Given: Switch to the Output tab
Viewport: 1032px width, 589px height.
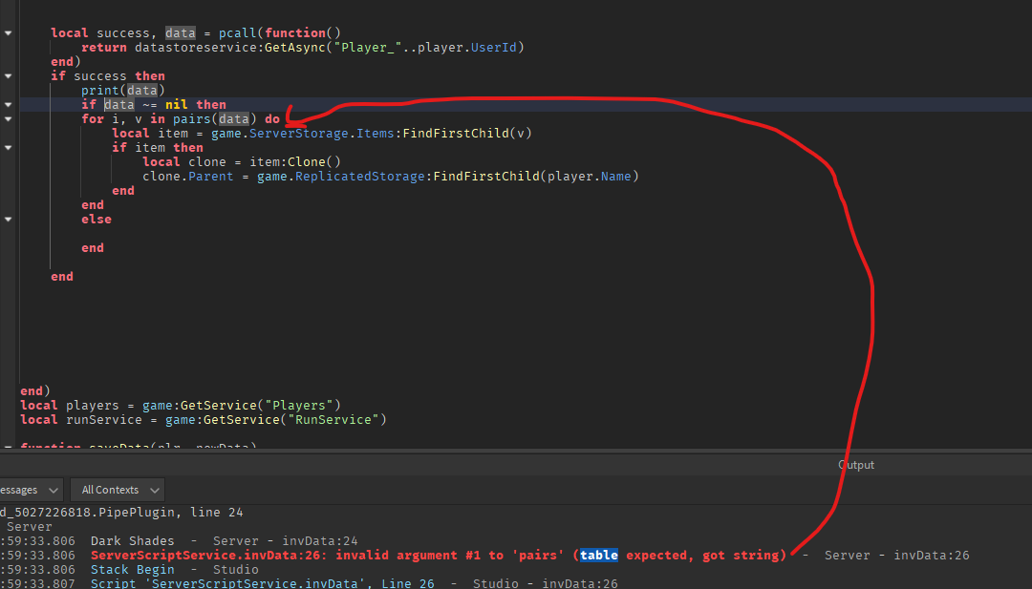Looking at the screenshot, I should coord(855,465).
